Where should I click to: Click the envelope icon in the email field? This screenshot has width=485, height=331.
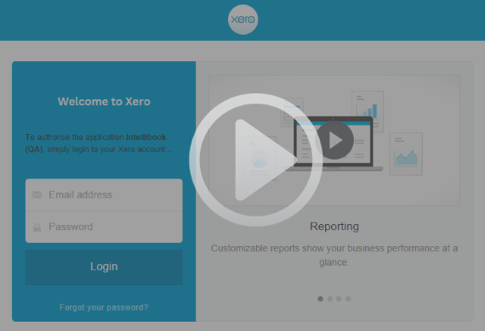(x=37, y=194)
